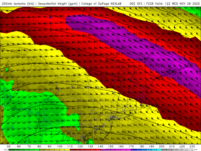Click the 140 value on the color scale

[100, 146]
